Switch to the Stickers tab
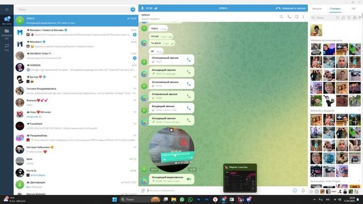 pyautogui.click(x=335, y=8)
